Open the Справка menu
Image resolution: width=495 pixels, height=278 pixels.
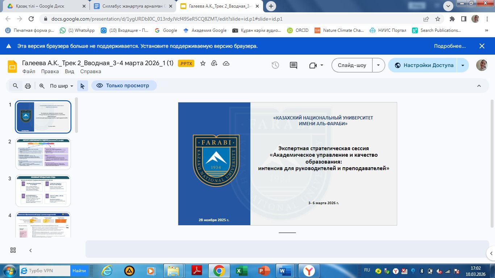91,71
